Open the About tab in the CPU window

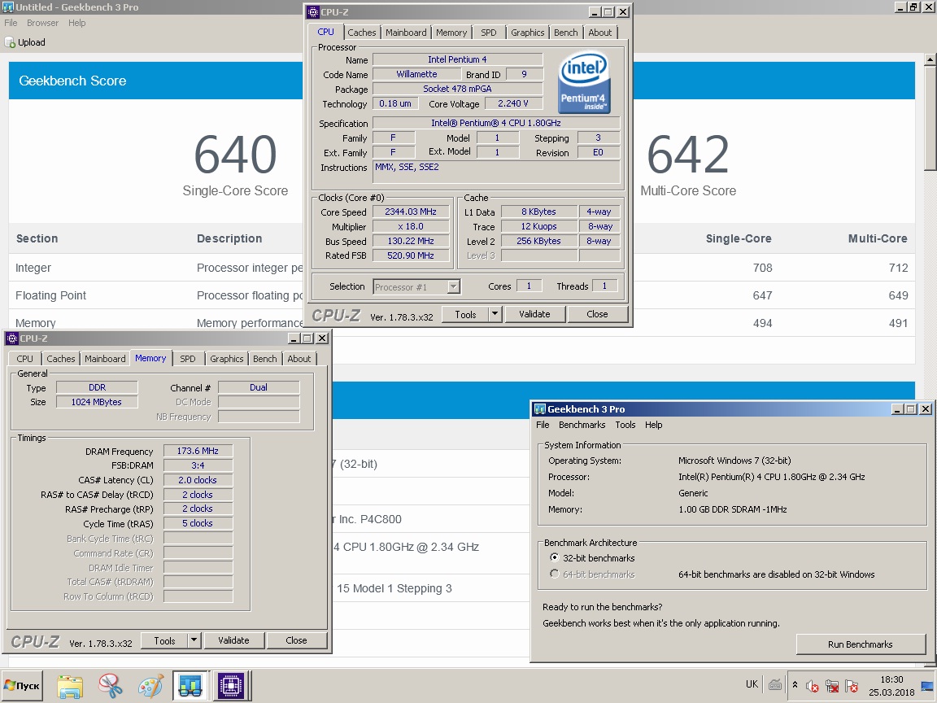pos(599,33)
